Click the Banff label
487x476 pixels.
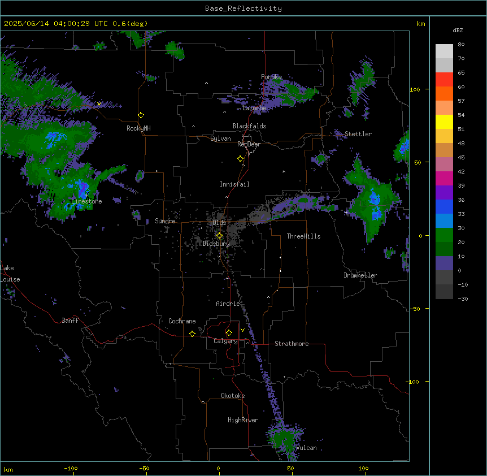(x=70, y=321)
